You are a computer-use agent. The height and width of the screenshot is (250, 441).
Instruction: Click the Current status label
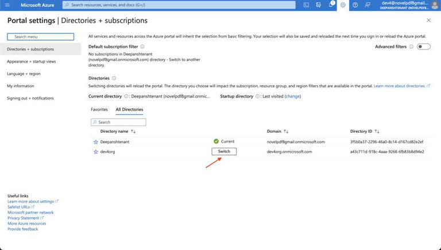(x=227, y=141)
